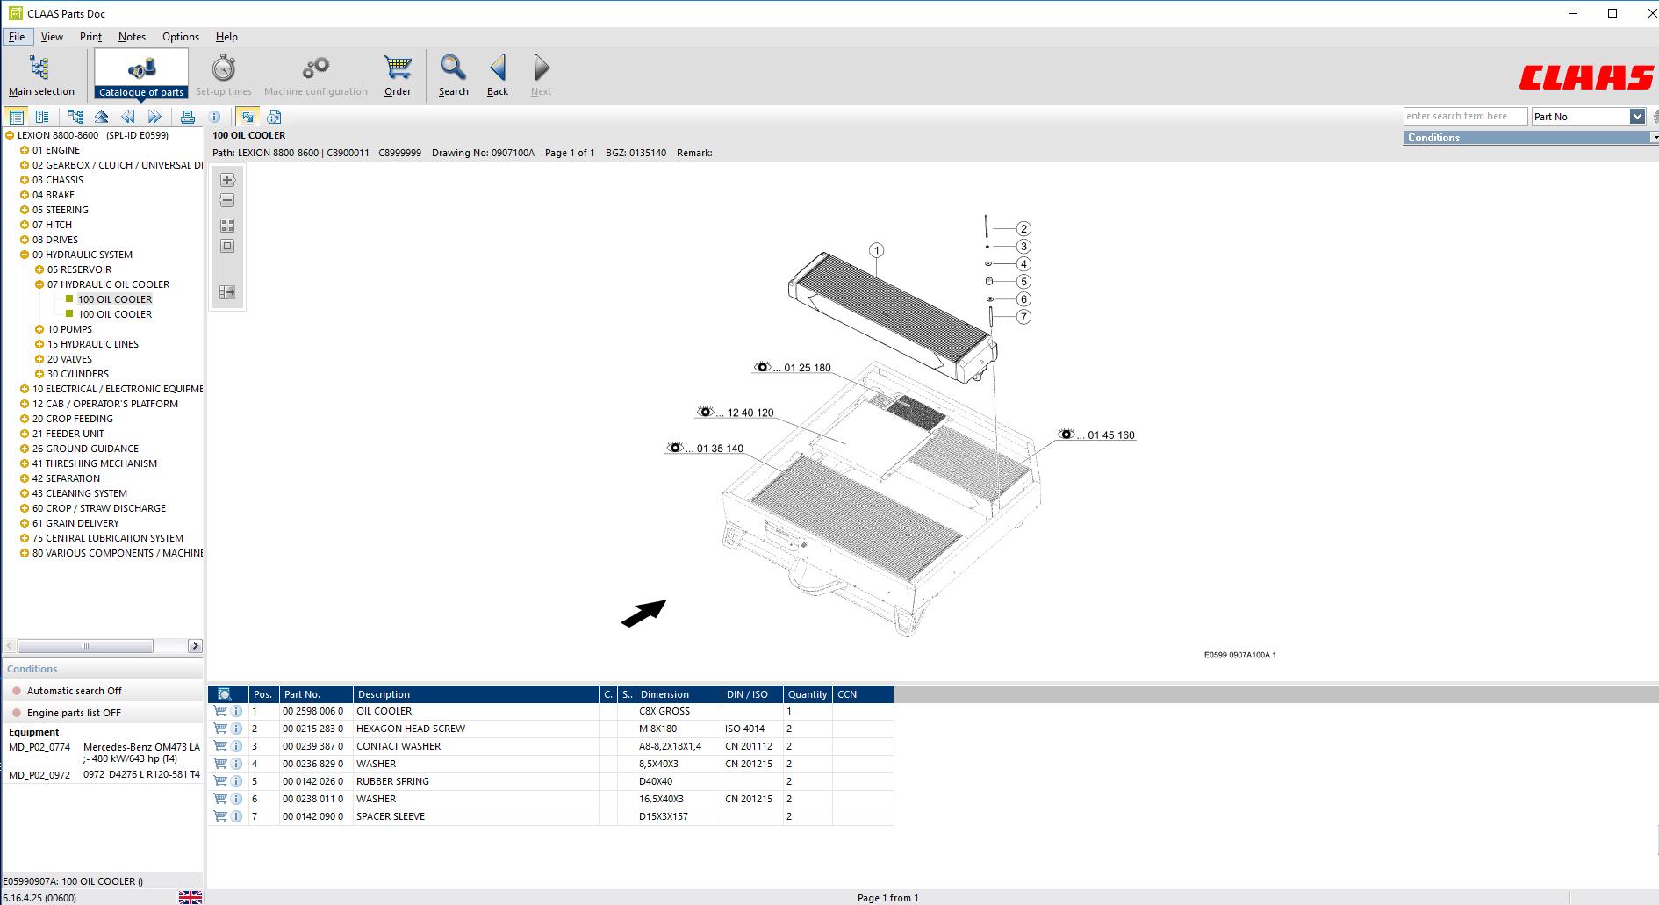Zoom in on the drawing with the plus button
The image size is (1659, 905).
coord(227,180)
